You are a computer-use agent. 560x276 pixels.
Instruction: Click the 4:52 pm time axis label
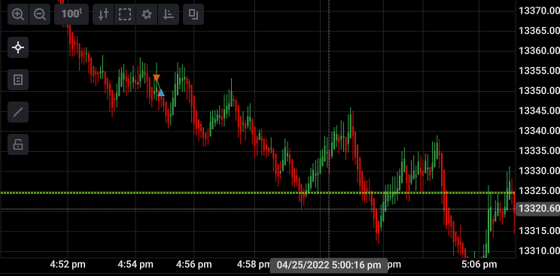pos(68,265)
